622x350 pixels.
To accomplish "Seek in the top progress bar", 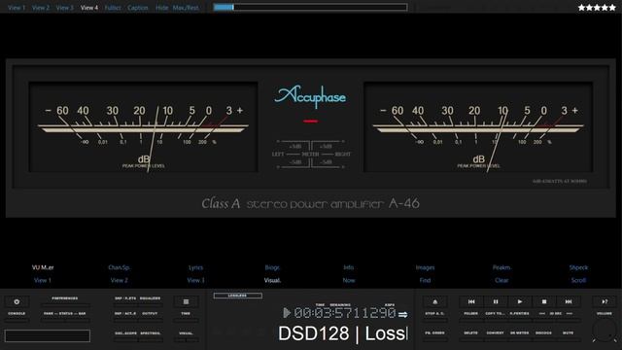I will (x=310, y=7).
